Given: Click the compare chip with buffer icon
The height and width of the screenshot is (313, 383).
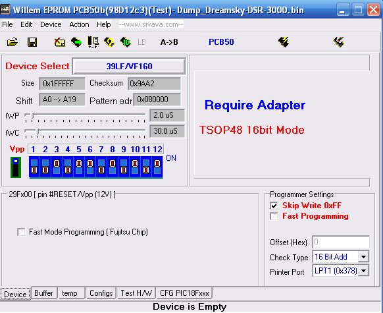Looking at the screenshot, I should pos(93,42).
